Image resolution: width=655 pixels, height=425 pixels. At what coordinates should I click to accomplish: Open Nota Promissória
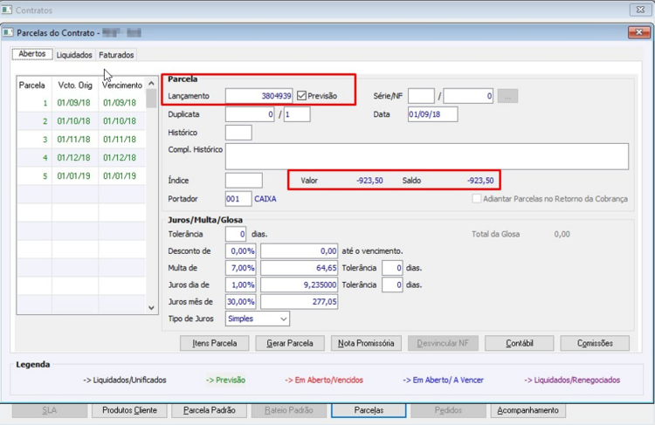[x=366, y=343]
